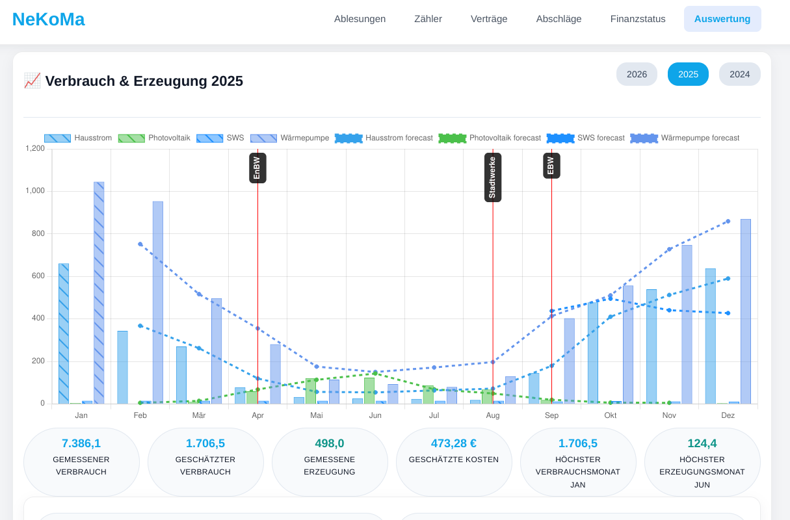Select the Auswertung tab
The height and width of the screenshot is (520, 790).
click(722, 19)
